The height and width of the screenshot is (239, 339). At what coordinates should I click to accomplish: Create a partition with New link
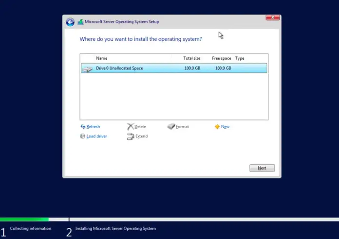pos(225,127)
